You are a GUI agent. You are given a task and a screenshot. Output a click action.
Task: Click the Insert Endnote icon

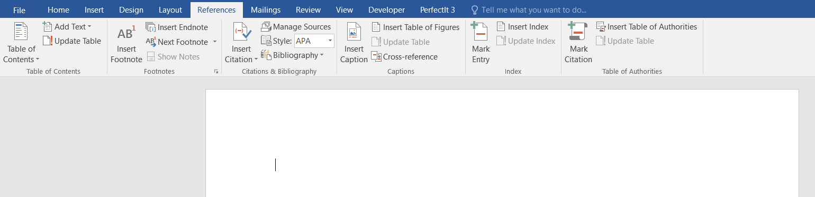tap(151, 27)
